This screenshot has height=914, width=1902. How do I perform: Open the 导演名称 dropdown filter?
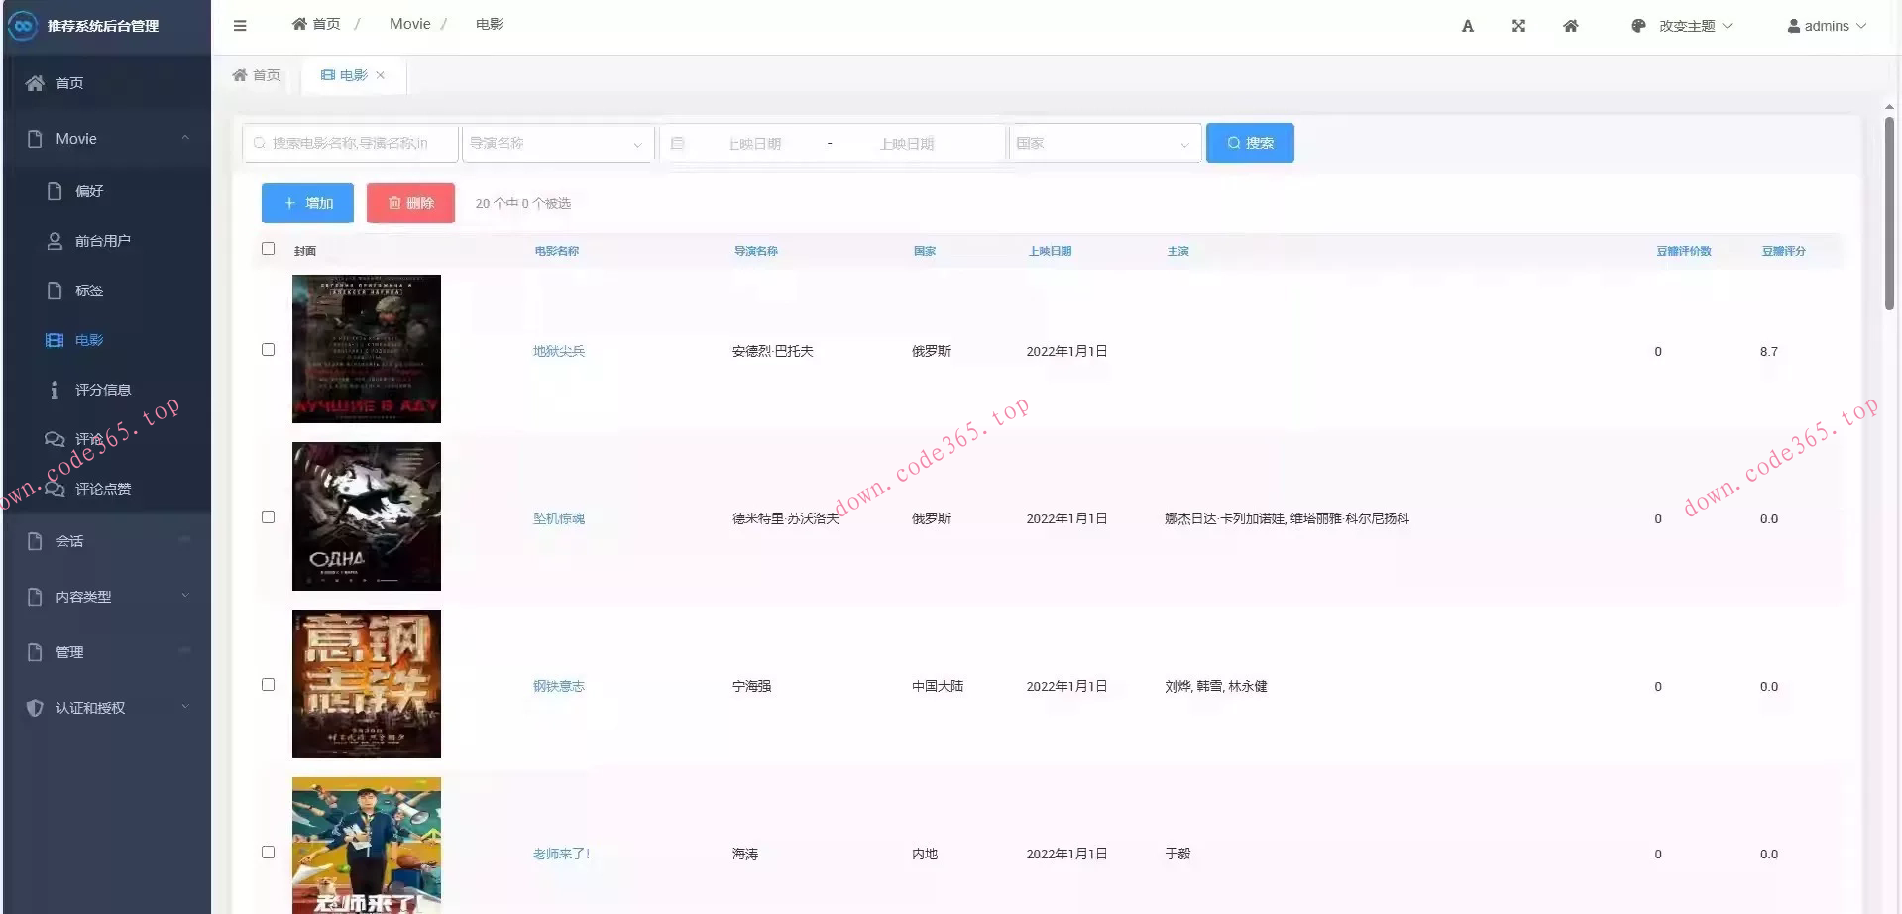click(x=557, y=144)
